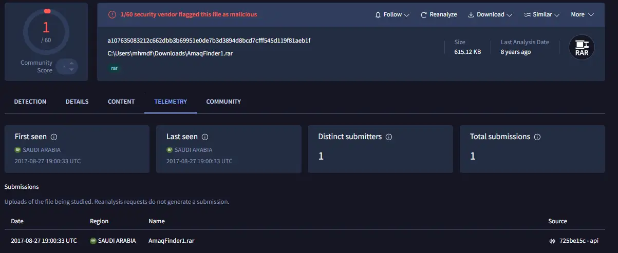Screen dimensions: 618x253
Task: Click the api source icon in submissions row
Action: (x=553, y=241)
